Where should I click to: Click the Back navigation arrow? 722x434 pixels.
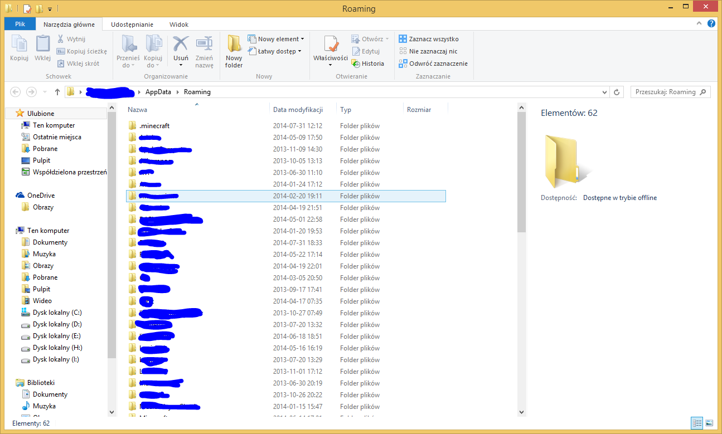click(x=16, y=92)
